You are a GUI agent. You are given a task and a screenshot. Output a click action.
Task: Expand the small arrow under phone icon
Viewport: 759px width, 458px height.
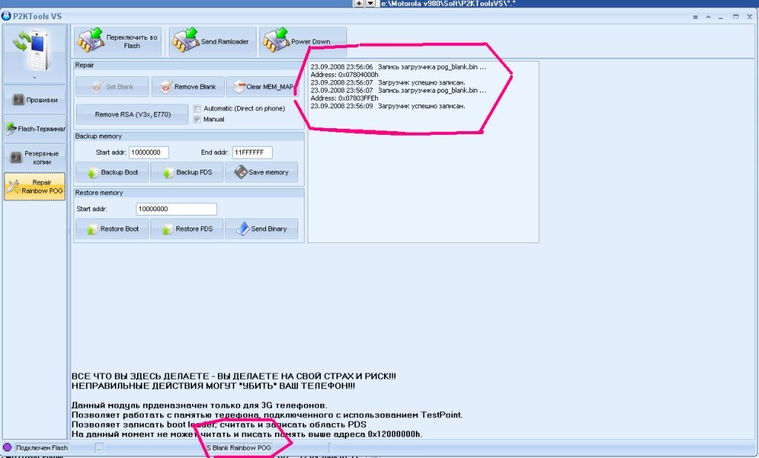[x=34, y=78]
